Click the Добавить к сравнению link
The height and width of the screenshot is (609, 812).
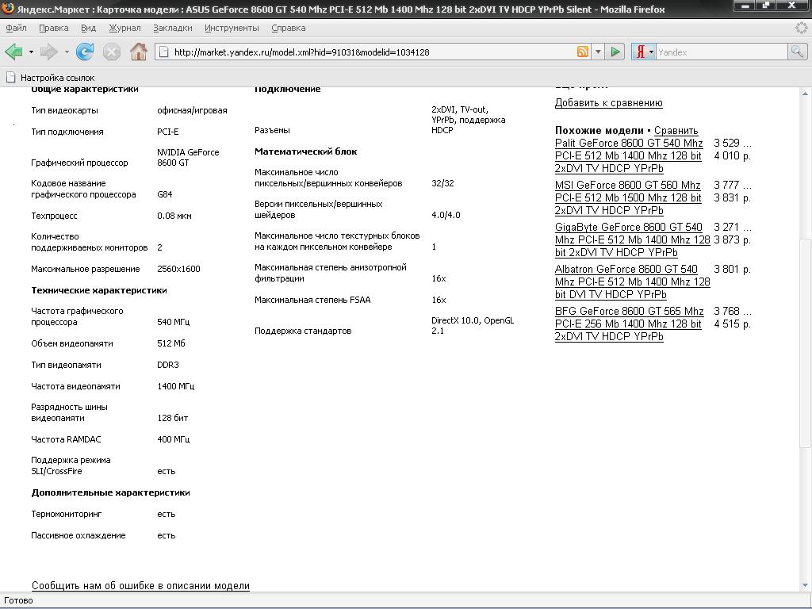click(608, 102)
